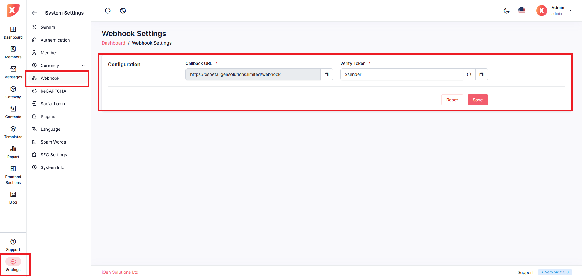The height and width of the screenshot is (277, 582).
Task: Regenerate the Verify Token
Action: 469,74
